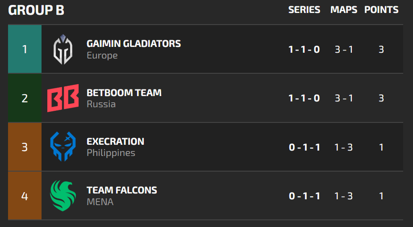Click the Maps column header

click(x=344, y=10)
